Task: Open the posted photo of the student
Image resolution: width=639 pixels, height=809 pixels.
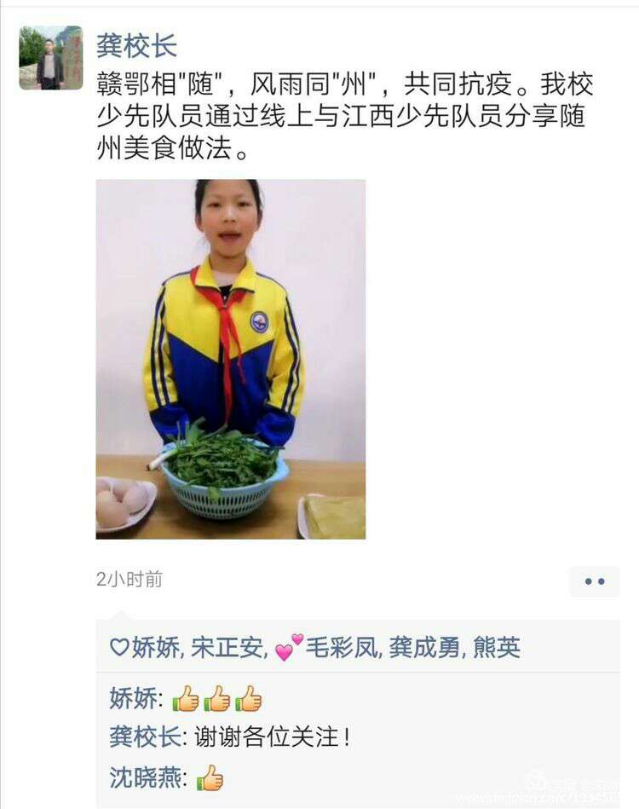Action: point(231,359)
